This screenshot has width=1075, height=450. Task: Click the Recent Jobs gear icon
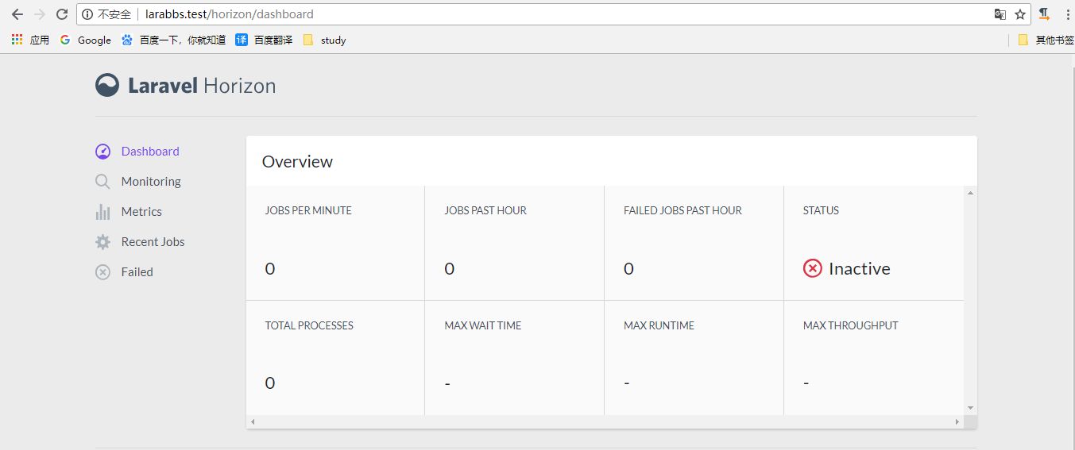(102, 242)
